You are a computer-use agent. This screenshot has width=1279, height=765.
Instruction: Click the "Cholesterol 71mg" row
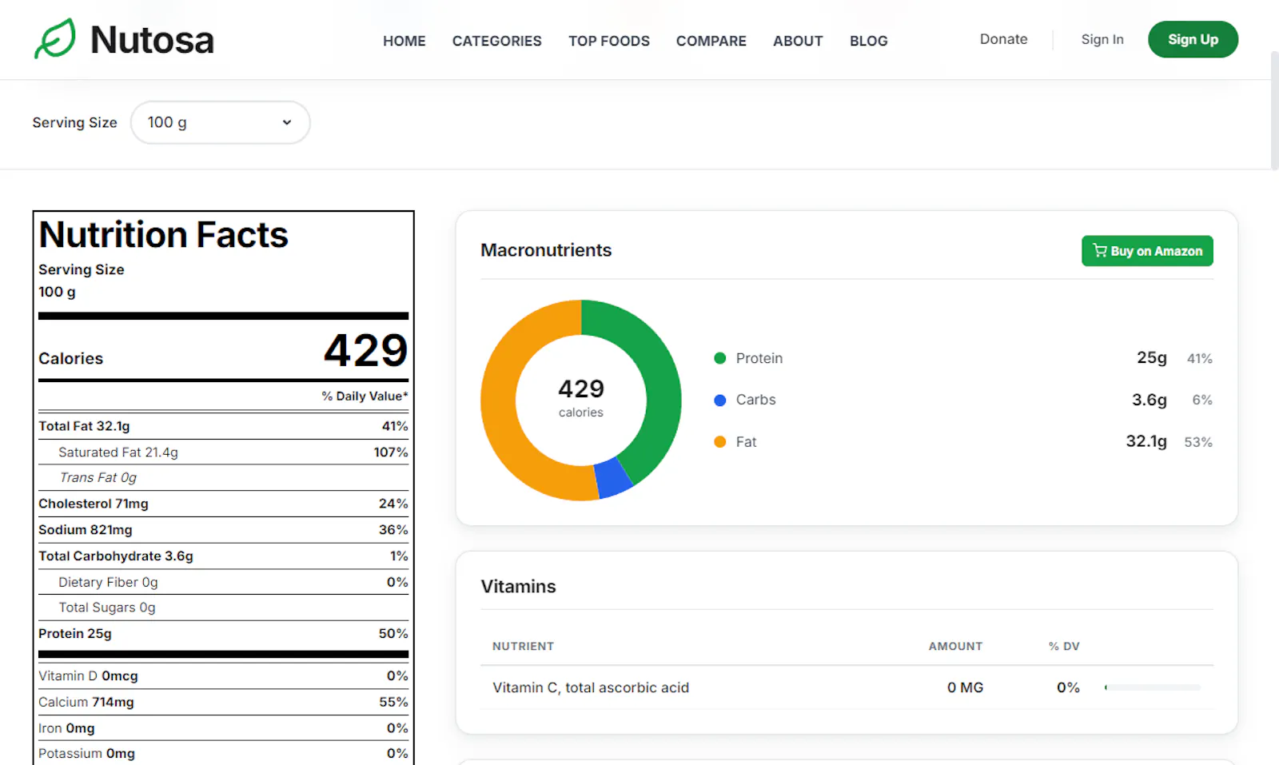[223, 504]
